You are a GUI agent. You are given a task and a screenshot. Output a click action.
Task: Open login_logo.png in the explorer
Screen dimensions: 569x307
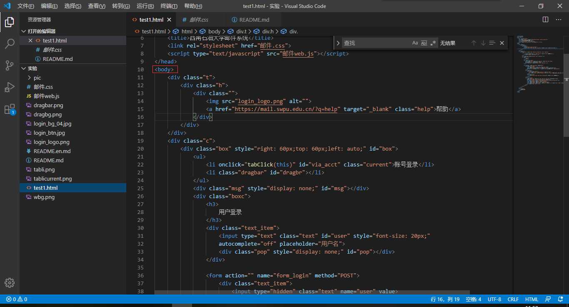pyautogui.click(x=73, y=142)
